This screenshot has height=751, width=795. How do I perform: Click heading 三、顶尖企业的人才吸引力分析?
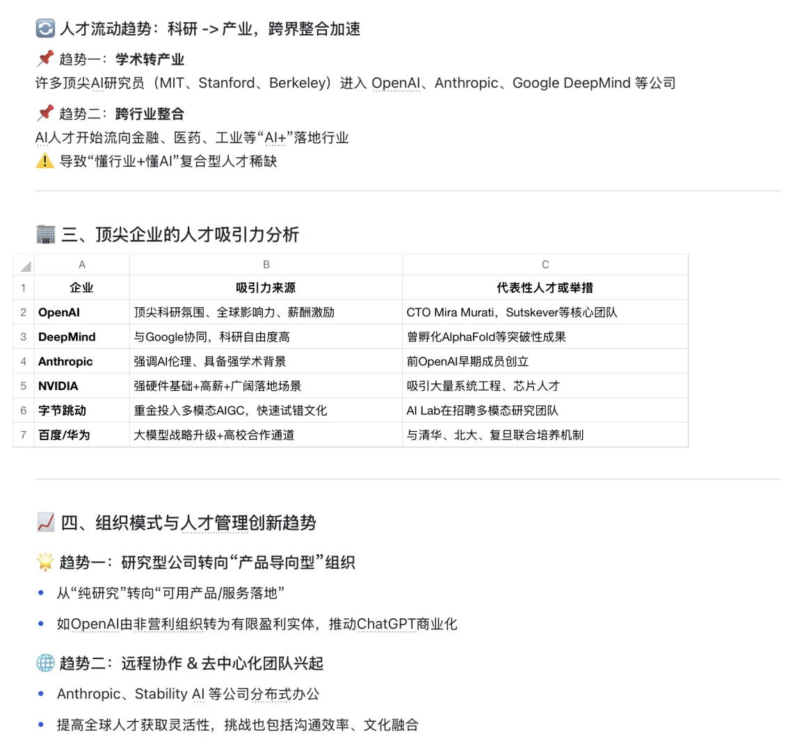[x=180, y=234]
